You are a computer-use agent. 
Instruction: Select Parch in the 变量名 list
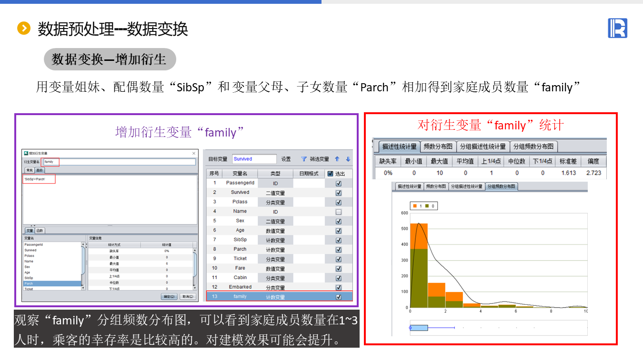pyautogui.click(x=52, y=283)
